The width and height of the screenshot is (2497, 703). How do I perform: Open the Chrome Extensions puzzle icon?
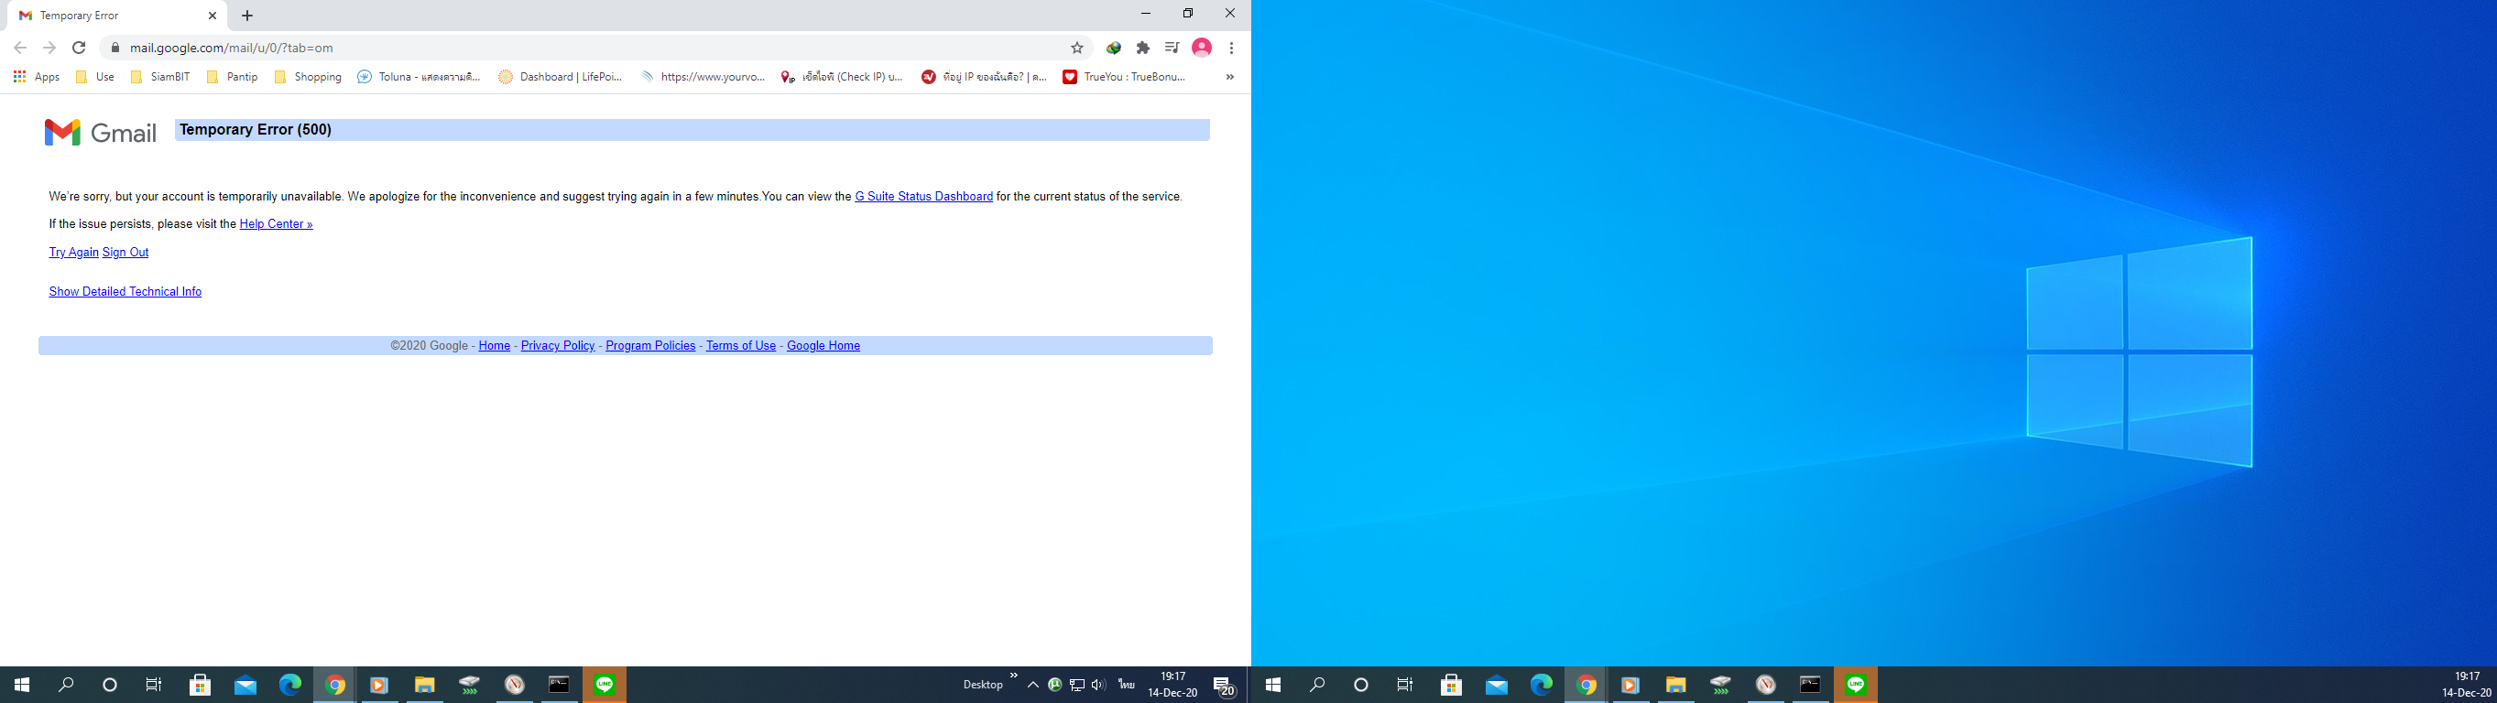(1143, 48)
